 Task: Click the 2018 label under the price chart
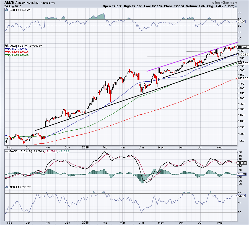[85, 147]
